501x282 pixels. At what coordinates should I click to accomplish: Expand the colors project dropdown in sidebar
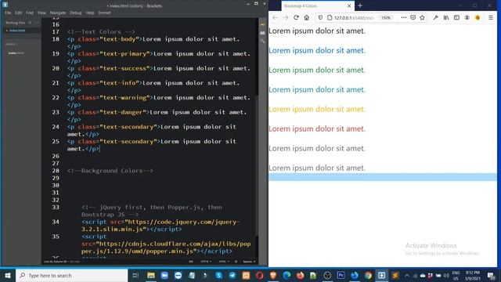[x=11, y=44]
